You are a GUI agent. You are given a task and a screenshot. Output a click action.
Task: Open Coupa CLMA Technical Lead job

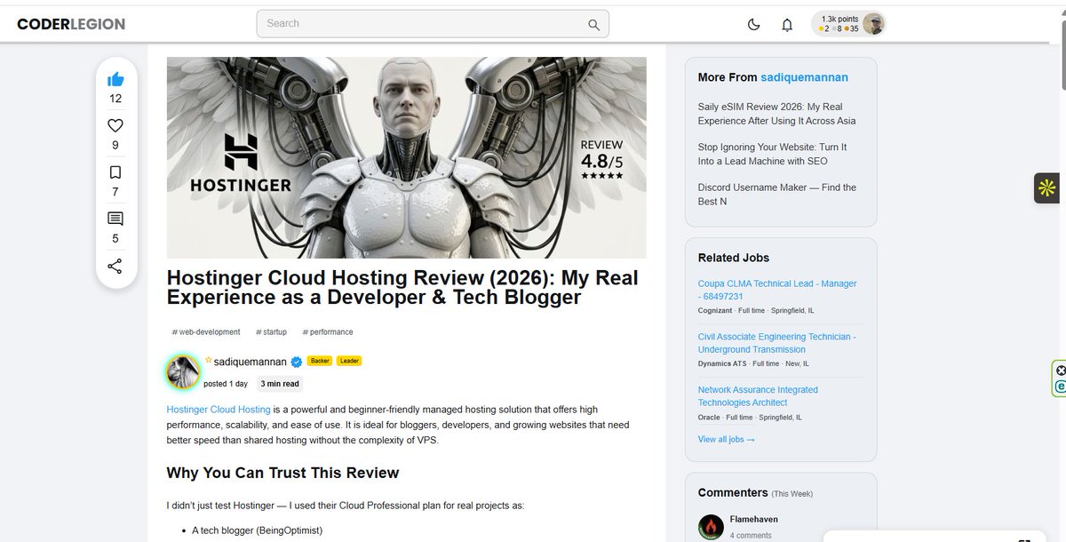pyautogui.click(x=777, y=290)
